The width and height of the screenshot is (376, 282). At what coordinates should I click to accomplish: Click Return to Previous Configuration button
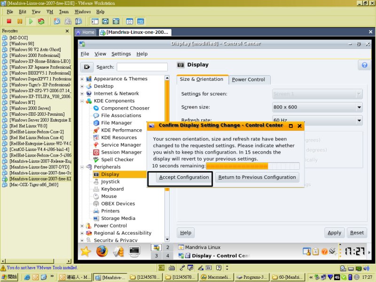pos(257,178)
